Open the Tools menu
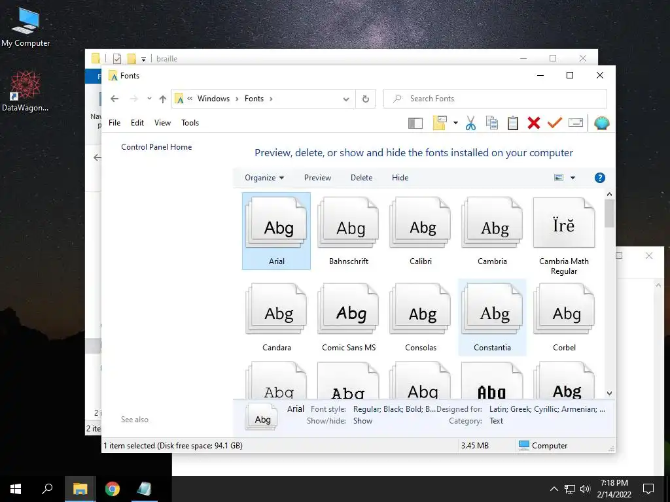The width and height of the screenshot is (670, 502). (190, 123)
